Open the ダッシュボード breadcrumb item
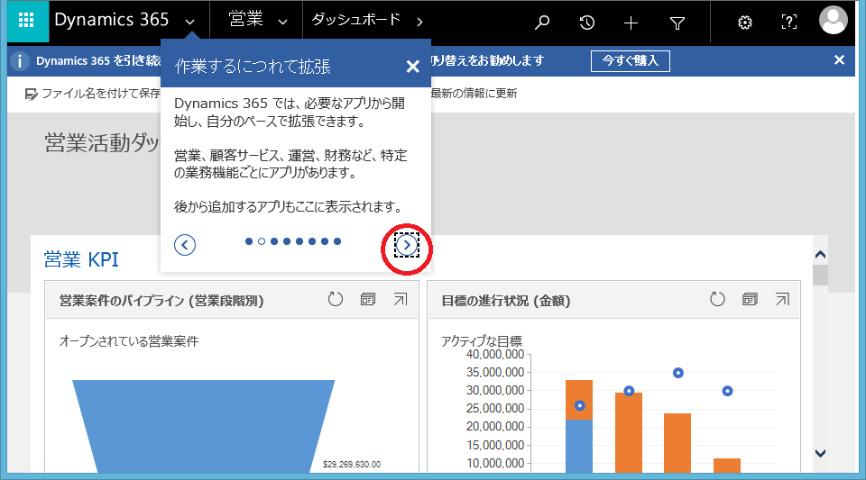 click(x=356, y=20)
